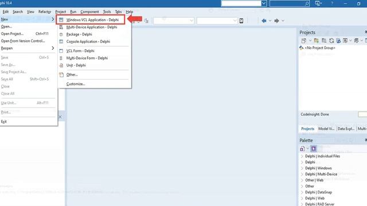The height and width of the screenshot is (206, 367).
Task: Open the New submenu in File menu
Action: [x=28, y=19]
